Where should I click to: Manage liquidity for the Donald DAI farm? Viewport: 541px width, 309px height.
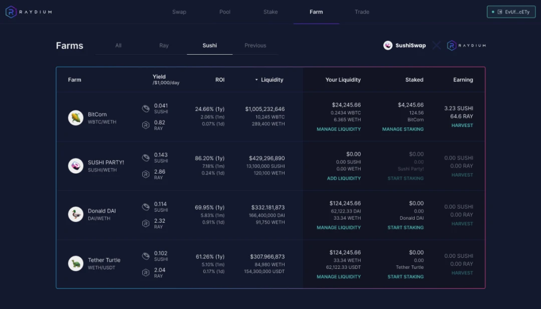(339, 227)
